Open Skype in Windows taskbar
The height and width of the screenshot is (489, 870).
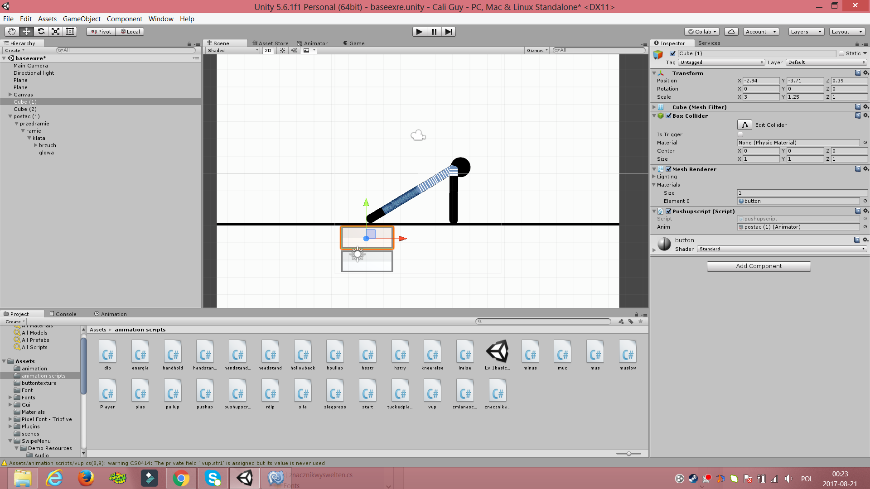pos(213,478)
